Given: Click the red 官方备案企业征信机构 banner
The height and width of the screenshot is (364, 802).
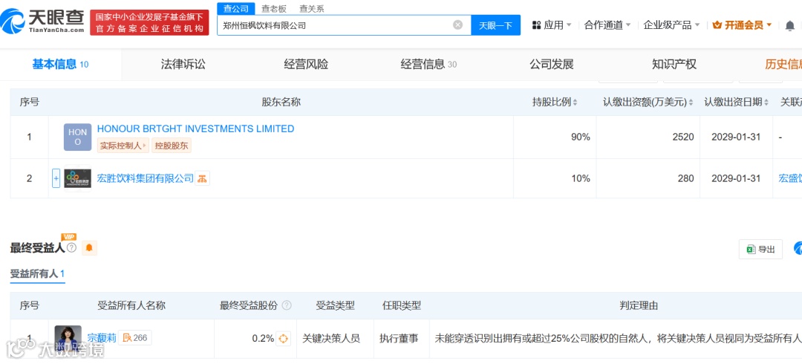Looking at the screenshot, I should click(149, 22).
